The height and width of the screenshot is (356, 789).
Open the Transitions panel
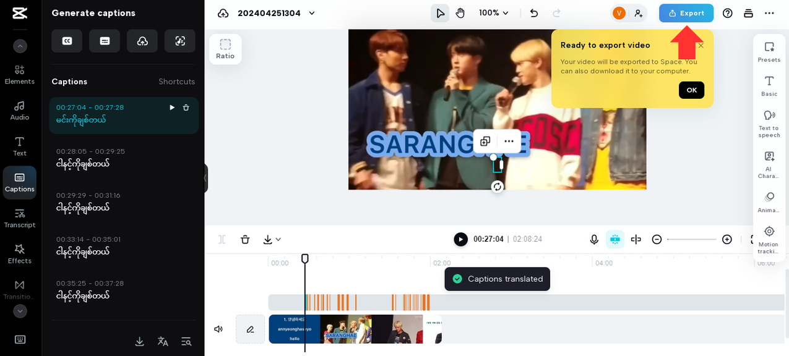[x=20, y=289]
